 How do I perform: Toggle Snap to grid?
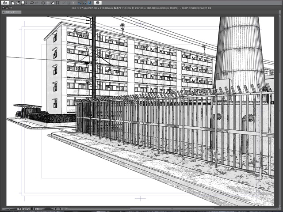89,3
